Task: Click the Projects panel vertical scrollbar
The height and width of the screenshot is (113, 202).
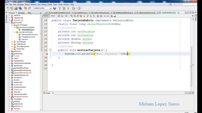Action: [x=41, y=34]
